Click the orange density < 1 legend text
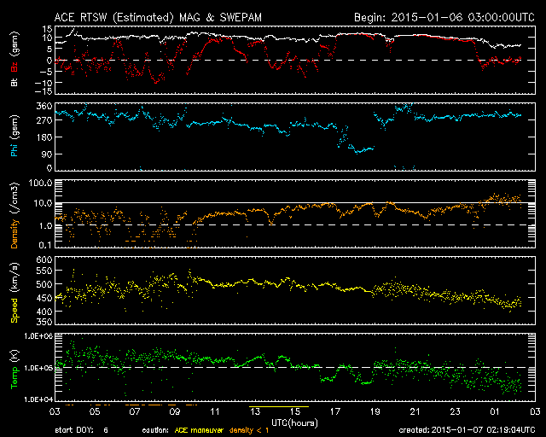Viewport: 546px width, 437px height. (x=249, y=430)
